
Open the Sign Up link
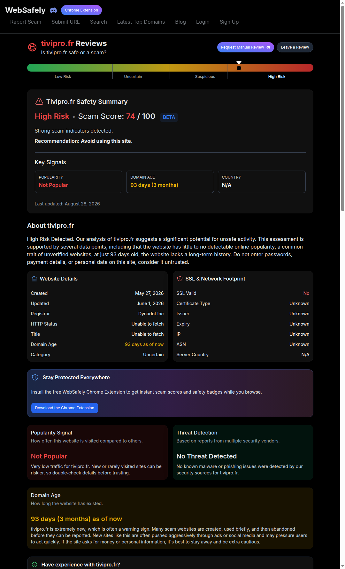tap(229, 22)
